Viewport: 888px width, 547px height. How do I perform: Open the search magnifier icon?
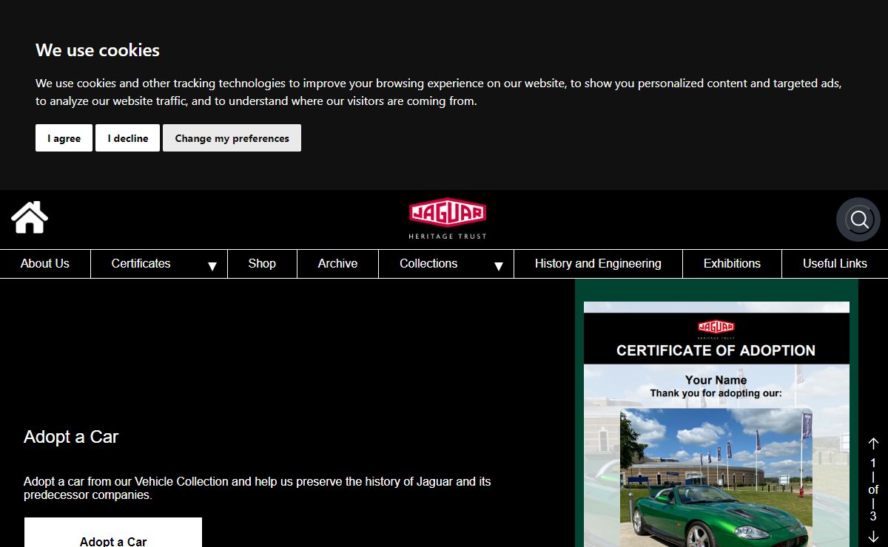click(858, 220)
